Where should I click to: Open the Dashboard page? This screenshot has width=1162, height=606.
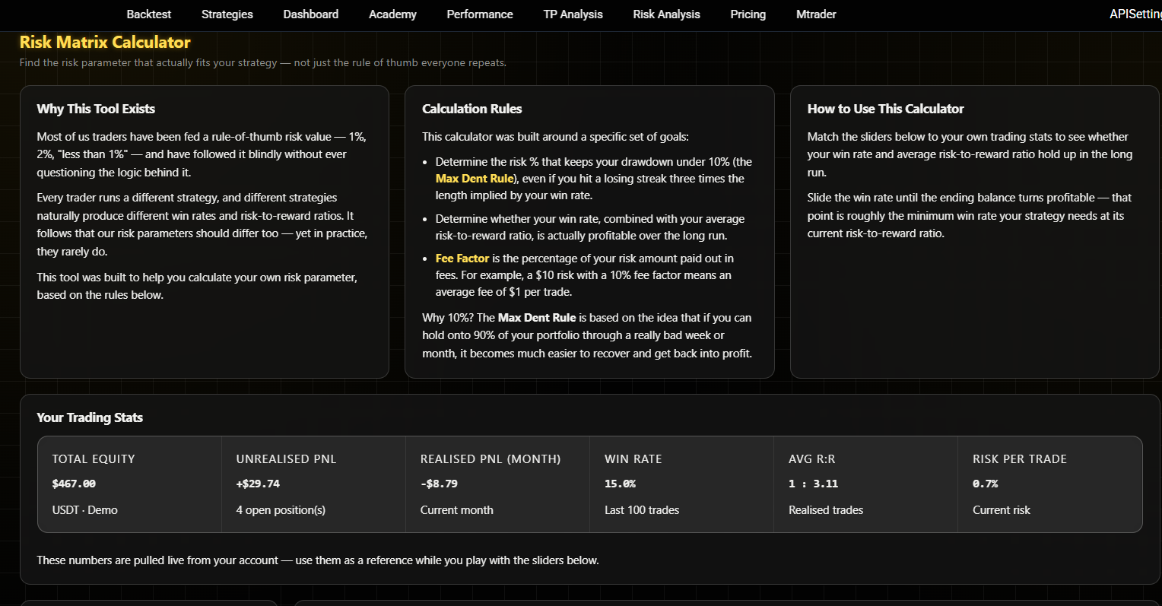coord(311,14)
